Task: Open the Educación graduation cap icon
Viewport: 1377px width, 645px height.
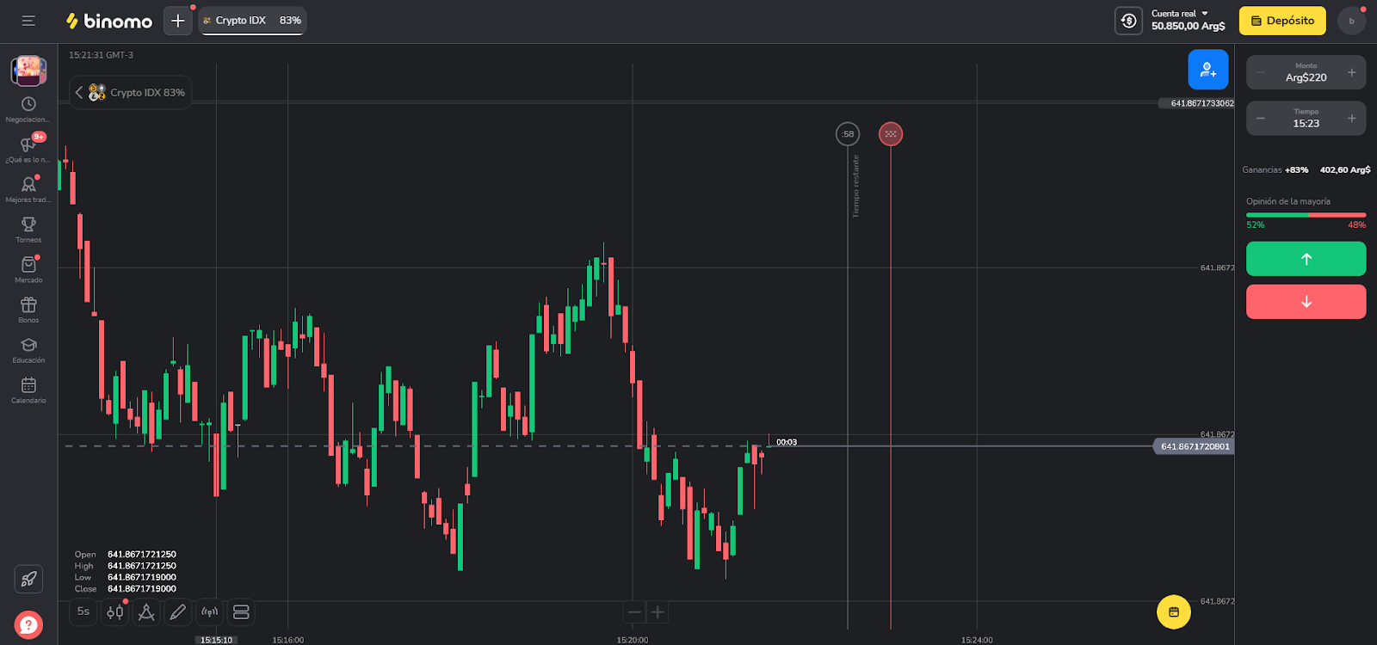Action: tap(28, 346)
